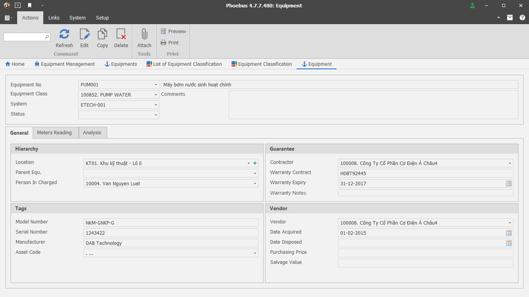Expand the System ETECH-001 dropdown
Image resolution: width=529 pixels, height=297 pixels.
156,105
